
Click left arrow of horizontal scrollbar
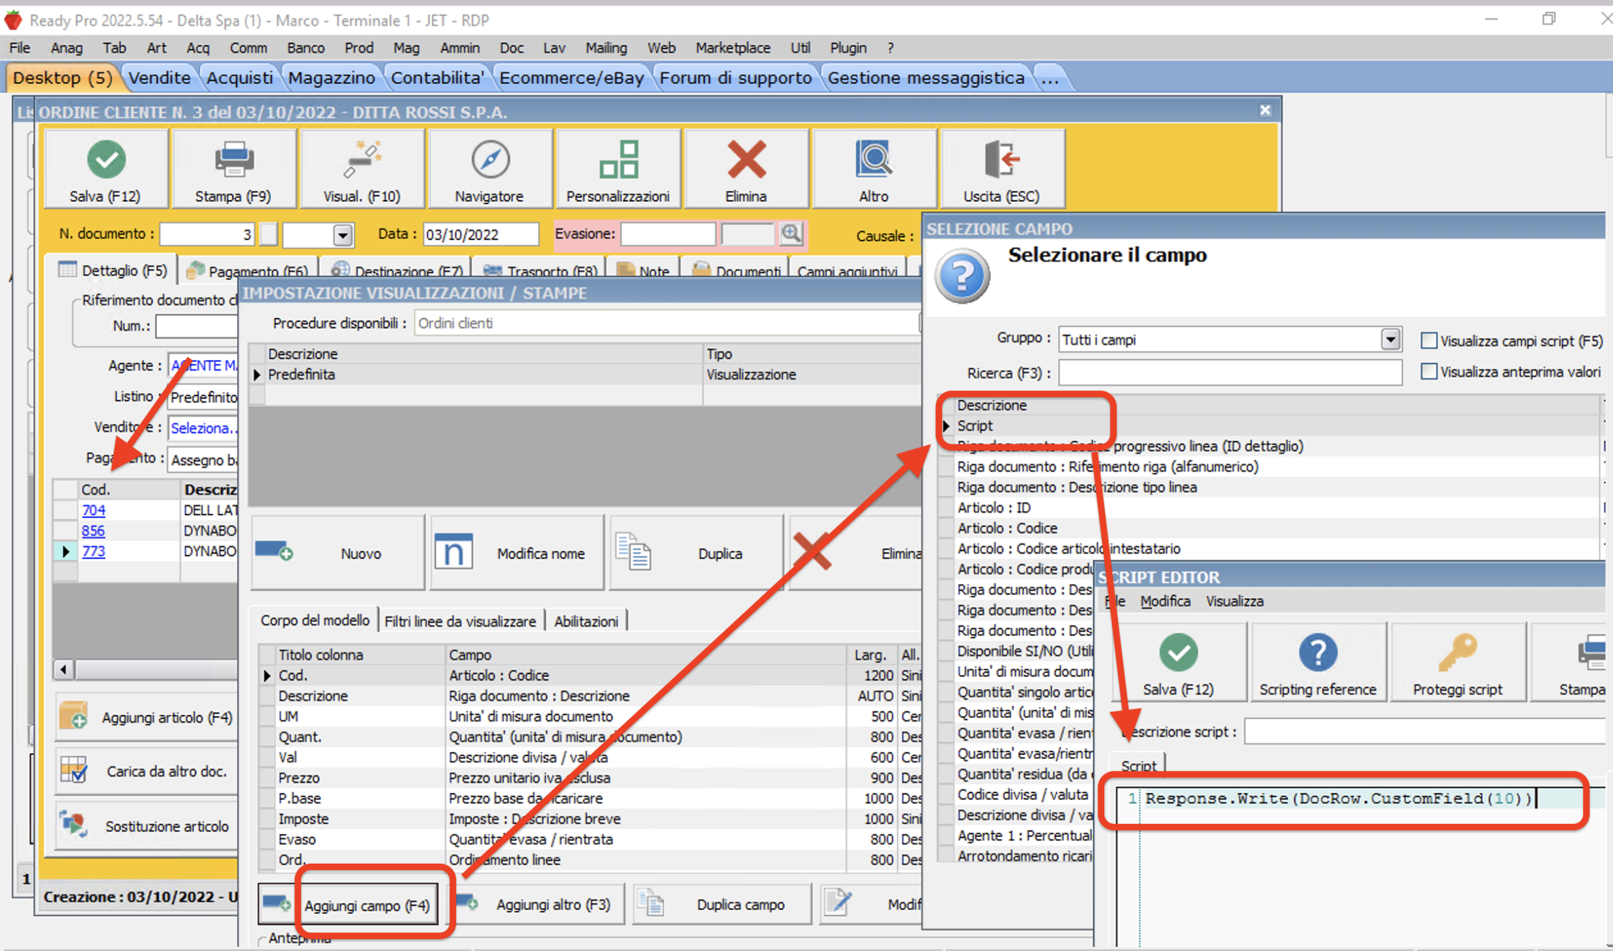coord(63,670)
